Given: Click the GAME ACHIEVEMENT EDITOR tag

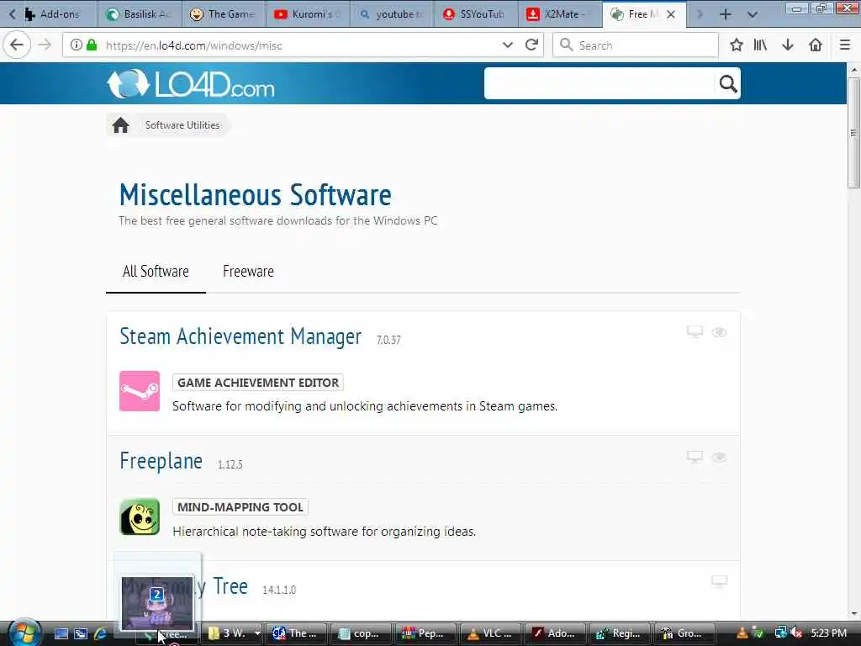Looking at the screenshot, I should [258, 383].
